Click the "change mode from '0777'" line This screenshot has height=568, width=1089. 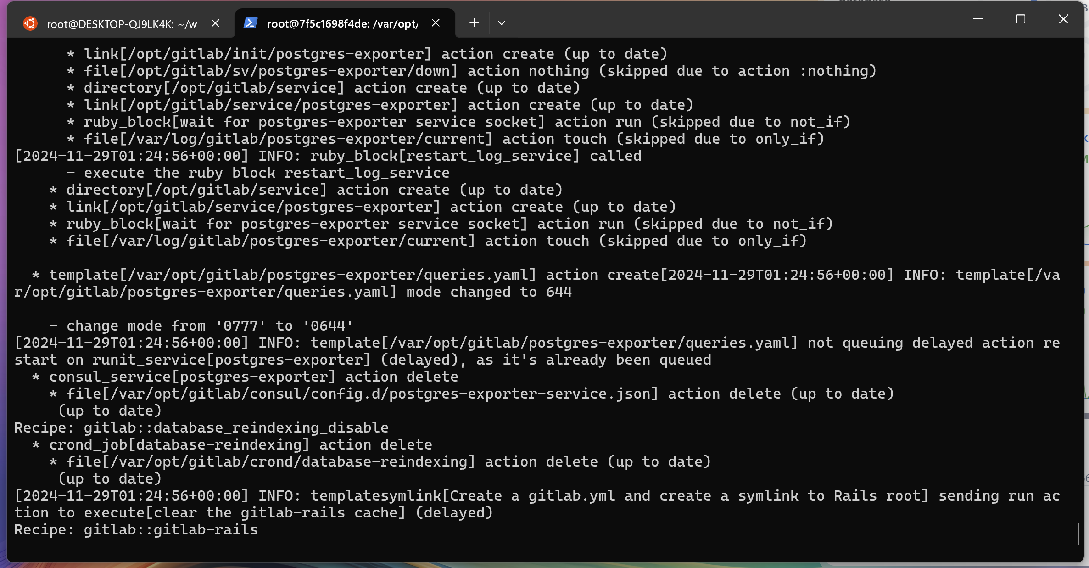[201, 326]
